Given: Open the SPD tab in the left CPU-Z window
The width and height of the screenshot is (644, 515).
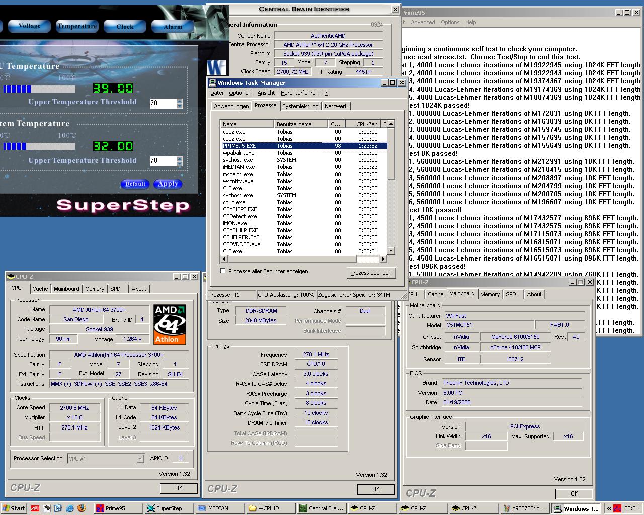Looking at the screenshot, I should tap(115, 289).
